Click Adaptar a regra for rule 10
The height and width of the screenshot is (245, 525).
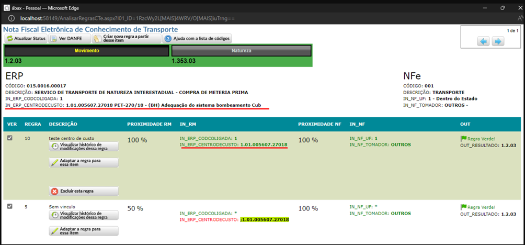84,163
